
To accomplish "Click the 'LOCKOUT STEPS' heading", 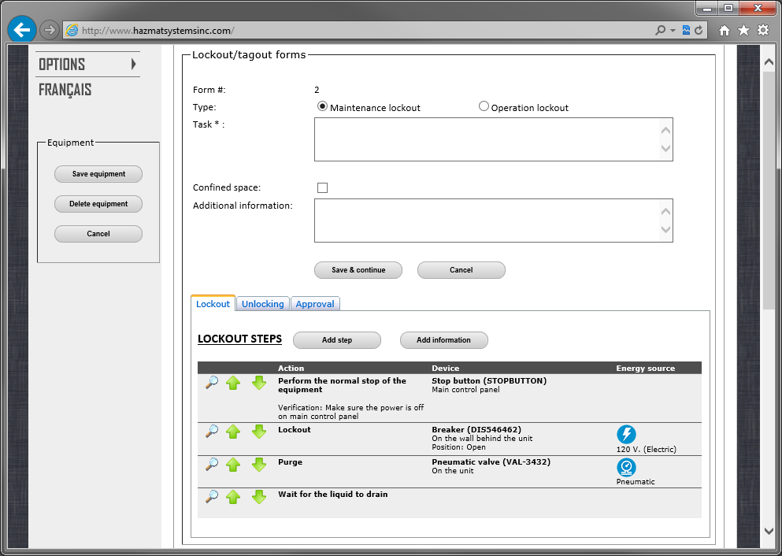I will 240,339.
